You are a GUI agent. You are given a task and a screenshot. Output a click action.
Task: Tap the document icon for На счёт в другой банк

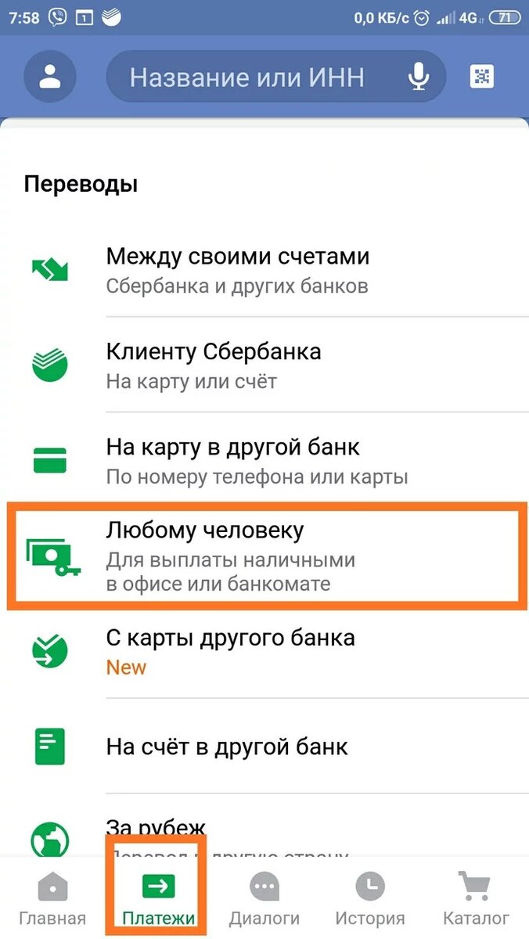50,746
